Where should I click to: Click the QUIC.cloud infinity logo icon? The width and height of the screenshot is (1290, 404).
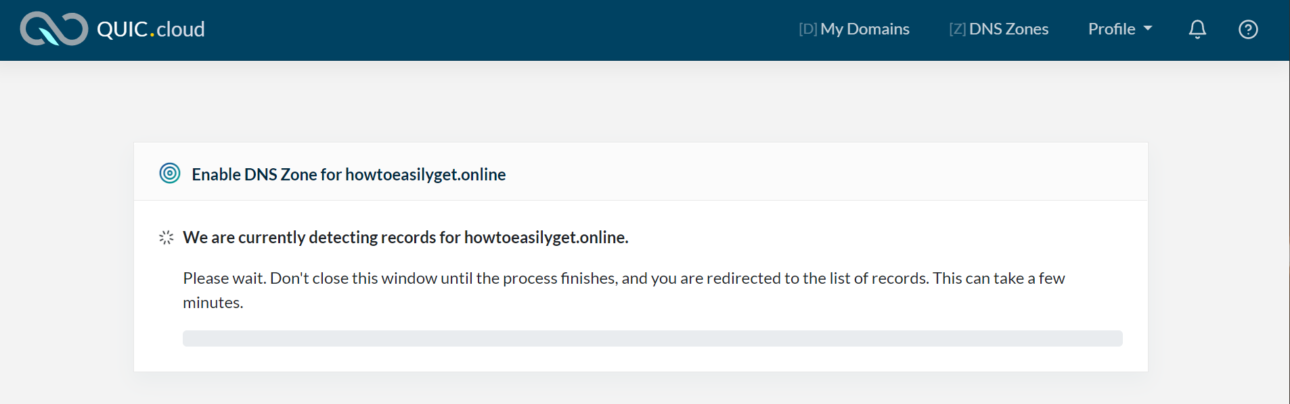point(53,29)
